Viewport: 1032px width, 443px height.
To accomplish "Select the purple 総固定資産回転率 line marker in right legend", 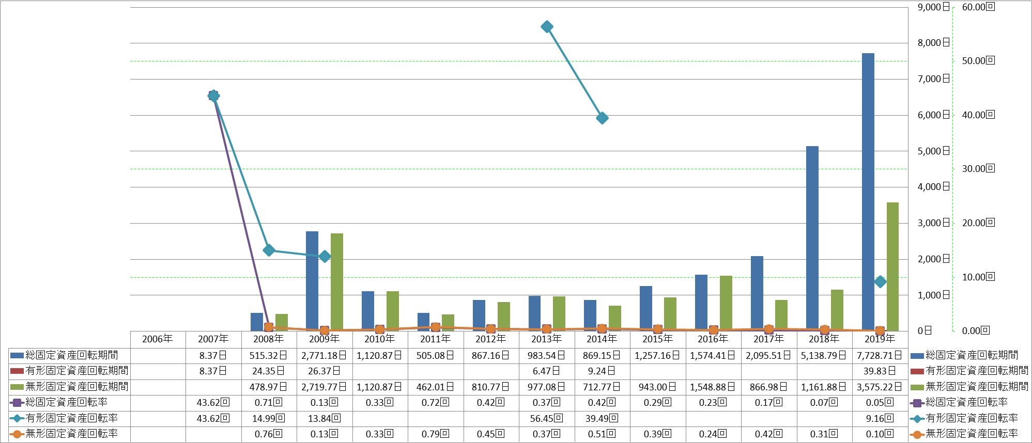I will [x=917, y=403].
